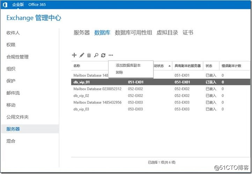Viewport: 252px width, 174px height.
Task: Choose 添加数据库副本 from the menu
Action: 128,65
